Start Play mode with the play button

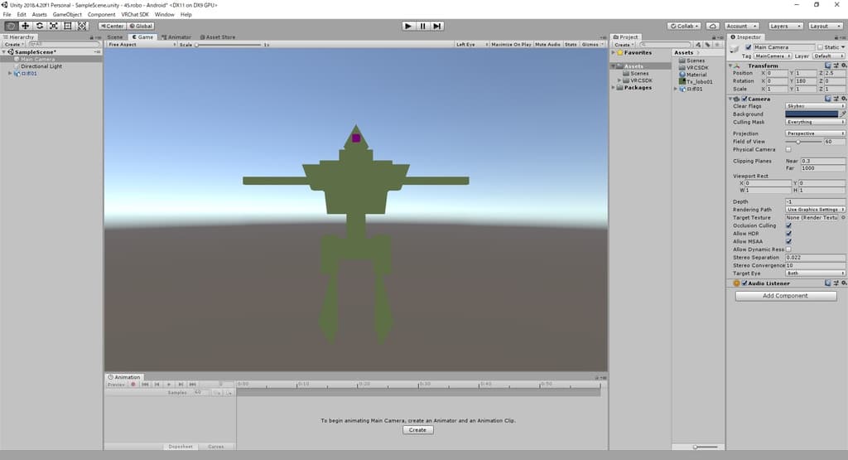408,26
